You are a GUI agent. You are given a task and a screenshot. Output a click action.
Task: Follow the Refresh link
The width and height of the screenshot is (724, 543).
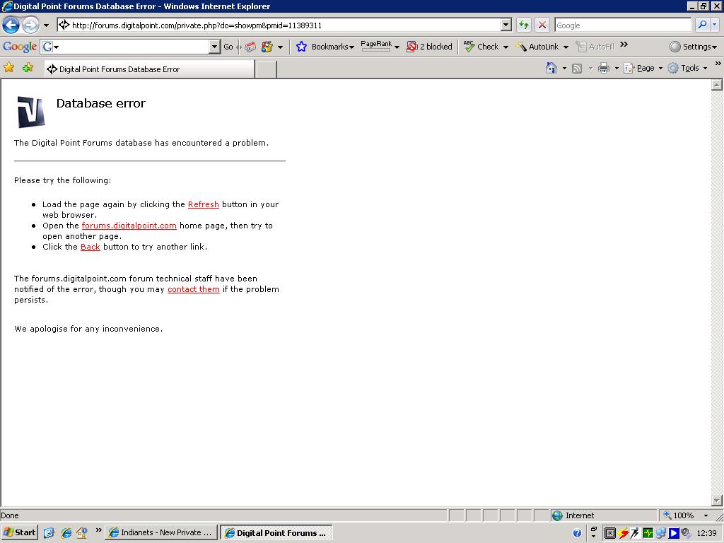coord(203,204)
